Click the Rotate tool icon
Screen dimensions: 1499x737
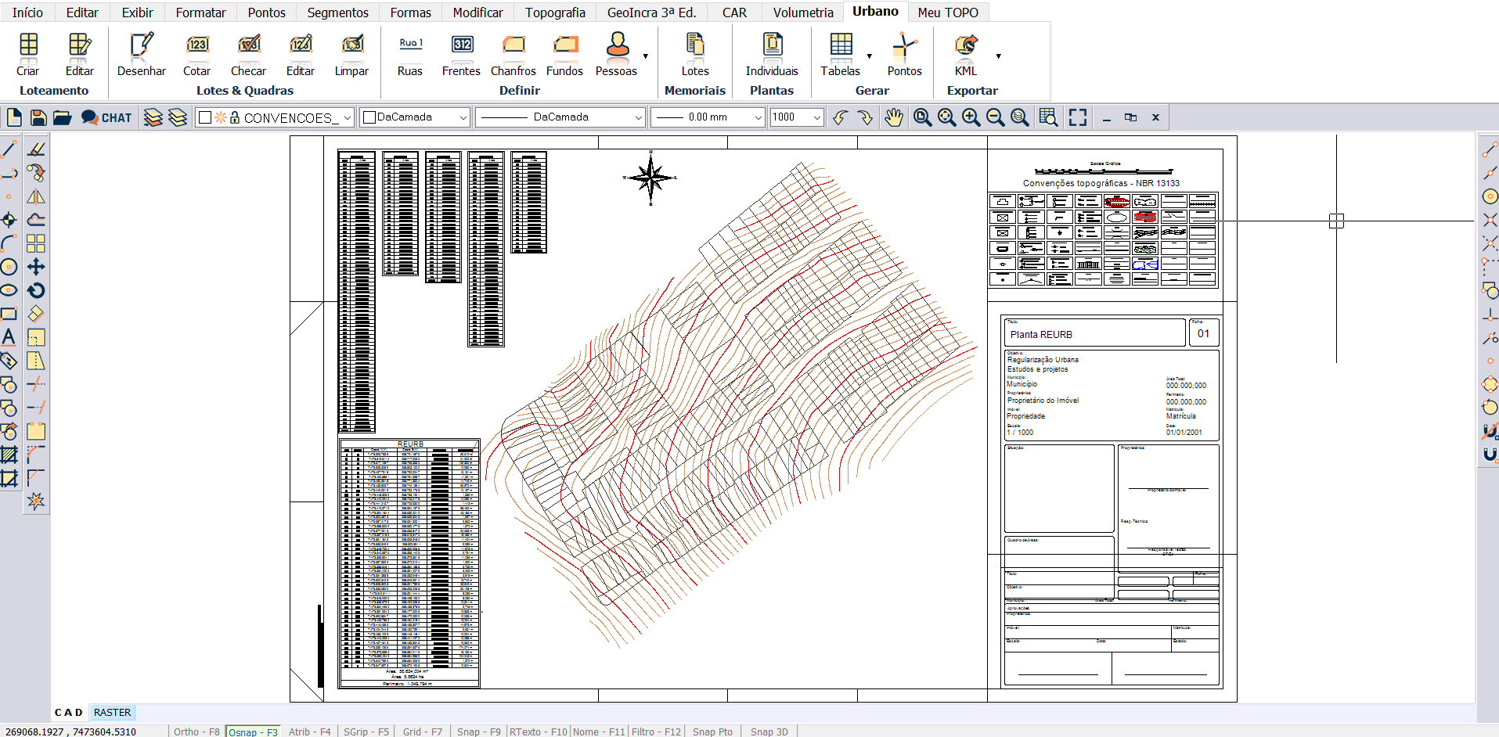pyautogui.click(x=36, y=290)
